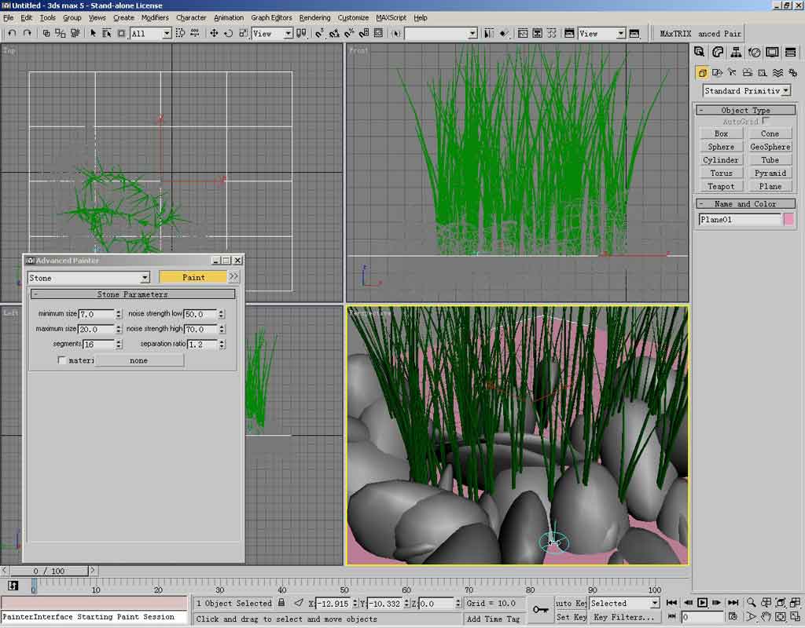Select the Select and Move tool
This screenshot has width=805, height=628.
[214, 33]
